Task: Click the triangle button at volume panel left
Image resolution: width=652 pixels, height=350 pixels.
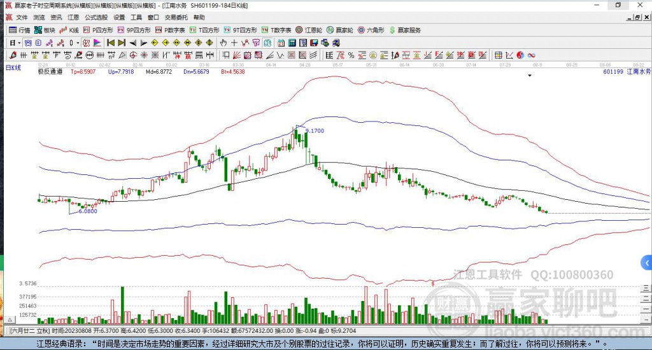Action: pyautogui.click(x=11, y=319)
